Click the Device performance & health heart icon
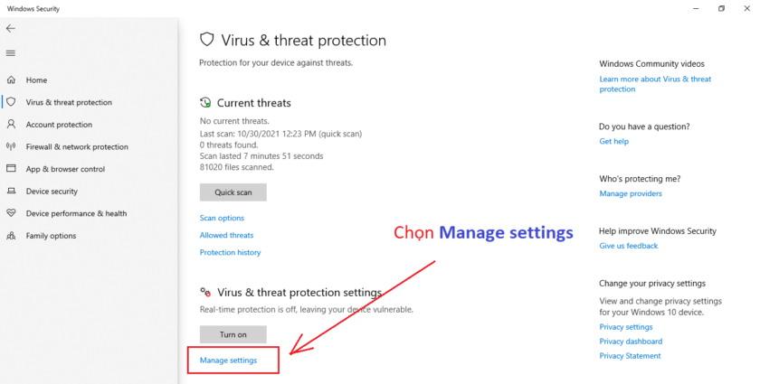The width and height of the screenshot is (760, 384). coord(12,213)
